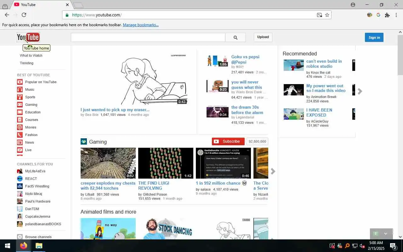
Task: Open 'My power went out' video thumbnail
Action: click(x=293, y=90)
